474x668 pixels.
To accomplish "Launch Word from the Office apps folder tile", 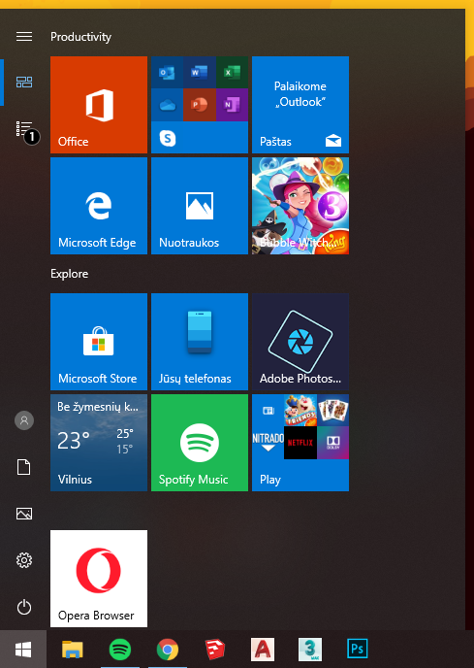I will (200, 72).
